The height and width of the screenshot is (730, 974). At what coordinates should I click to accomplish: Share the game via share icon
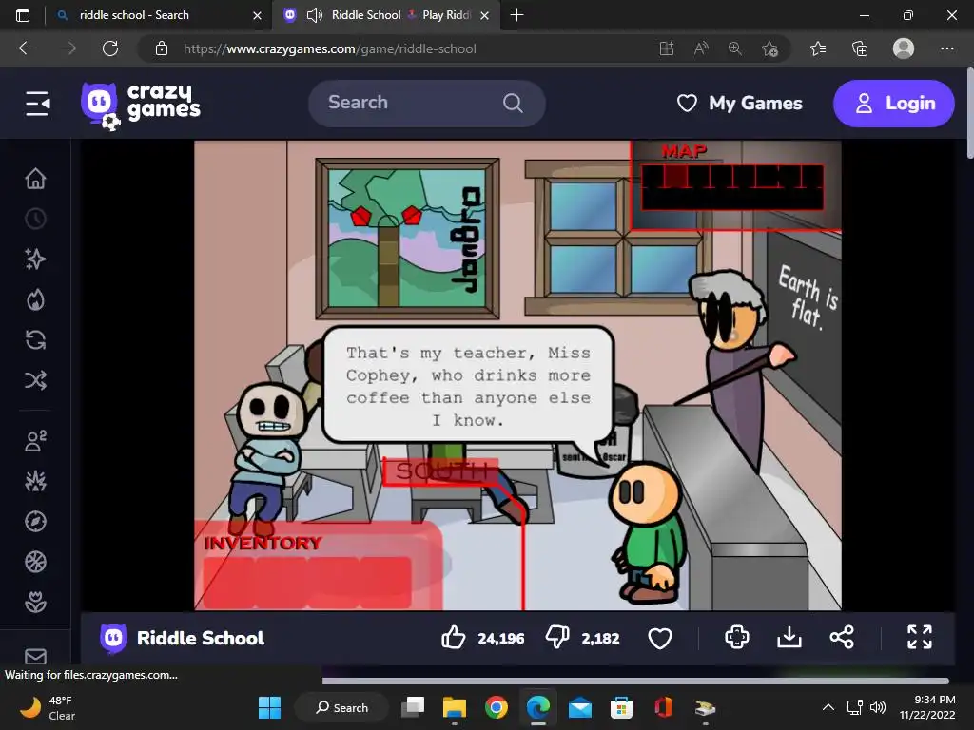pyautogui.click(x=842, y=638)
